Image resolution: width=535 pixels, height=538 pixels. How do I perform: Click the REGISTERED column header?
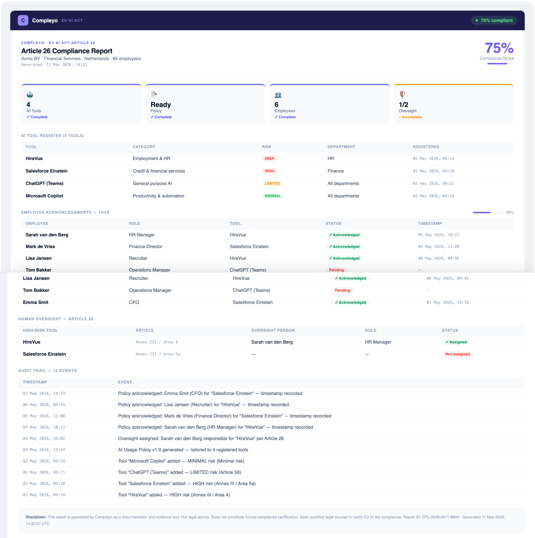(426, 147)
